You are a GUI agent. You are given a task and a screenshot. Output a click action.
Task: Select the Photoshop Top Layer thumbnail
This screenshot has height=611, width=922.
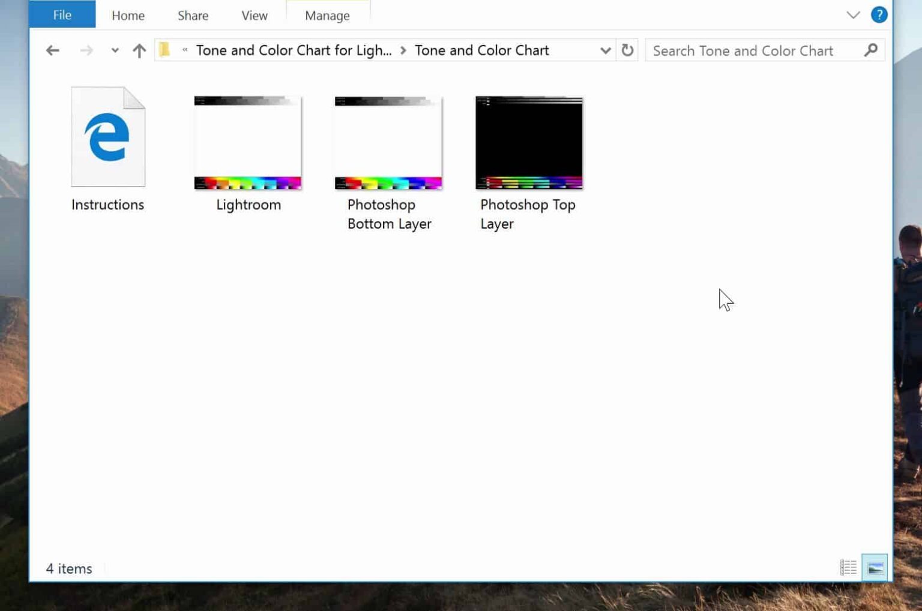coord(528,141)
